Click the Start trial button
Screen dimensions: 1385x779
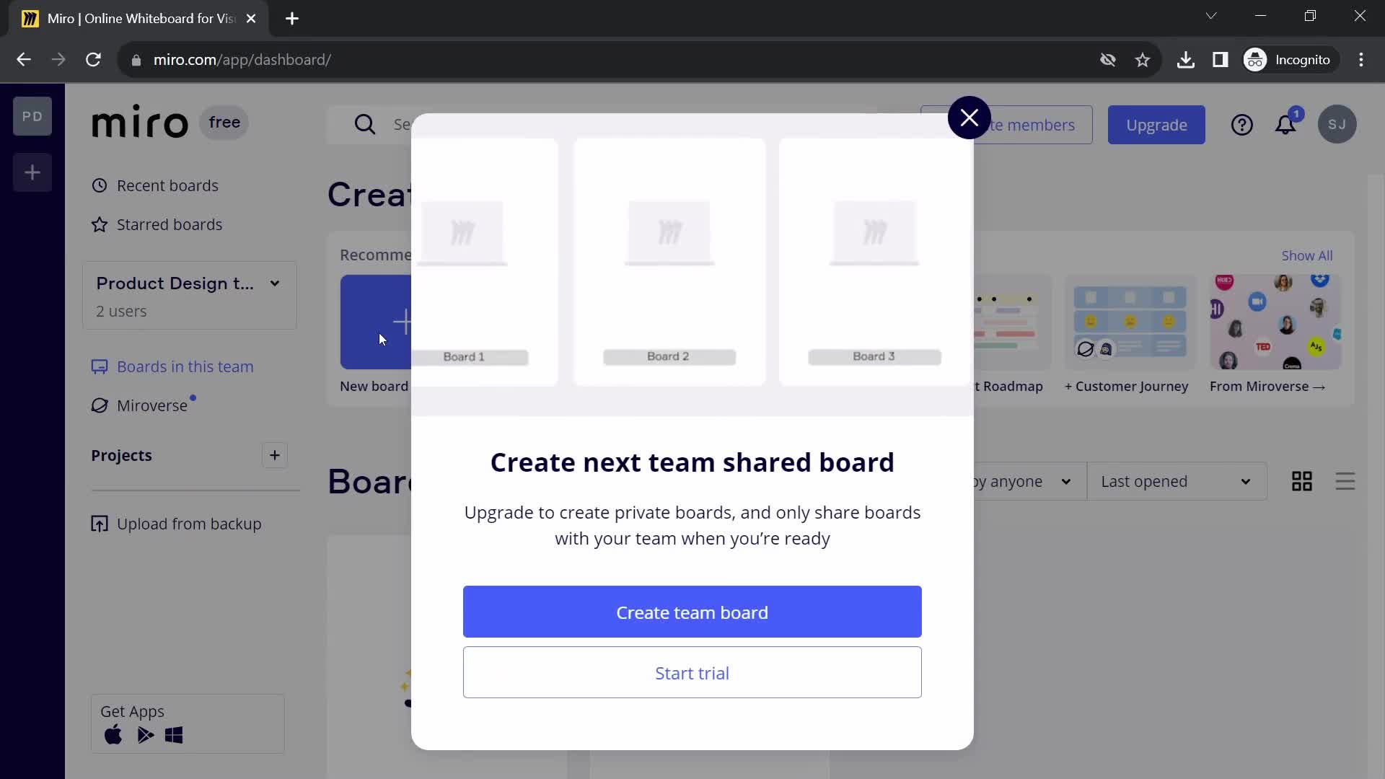tap(692, 672)
